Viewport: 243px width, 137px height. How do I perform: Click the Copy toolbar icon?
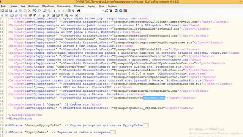21,11
